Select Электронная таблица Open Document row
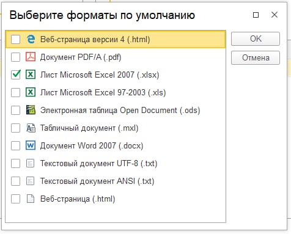 click(116, 110)
